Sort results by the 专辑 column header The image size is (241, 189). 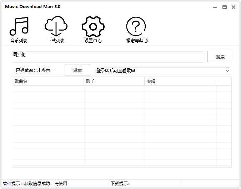180,82
